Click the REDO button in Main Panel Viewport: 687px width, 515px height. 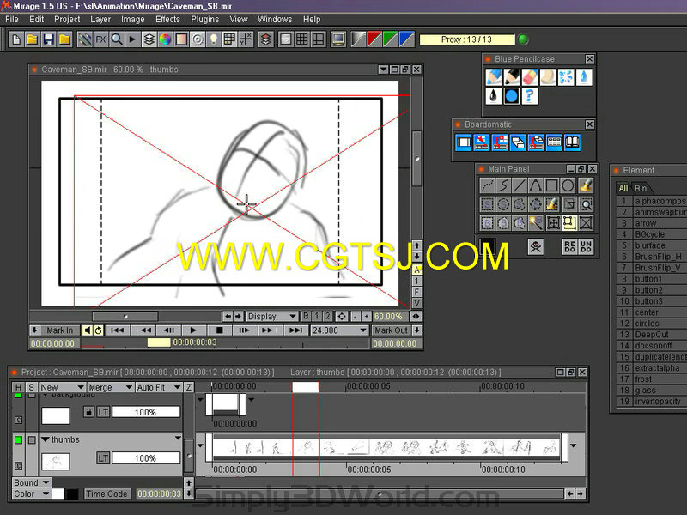(x=570, y=246)
